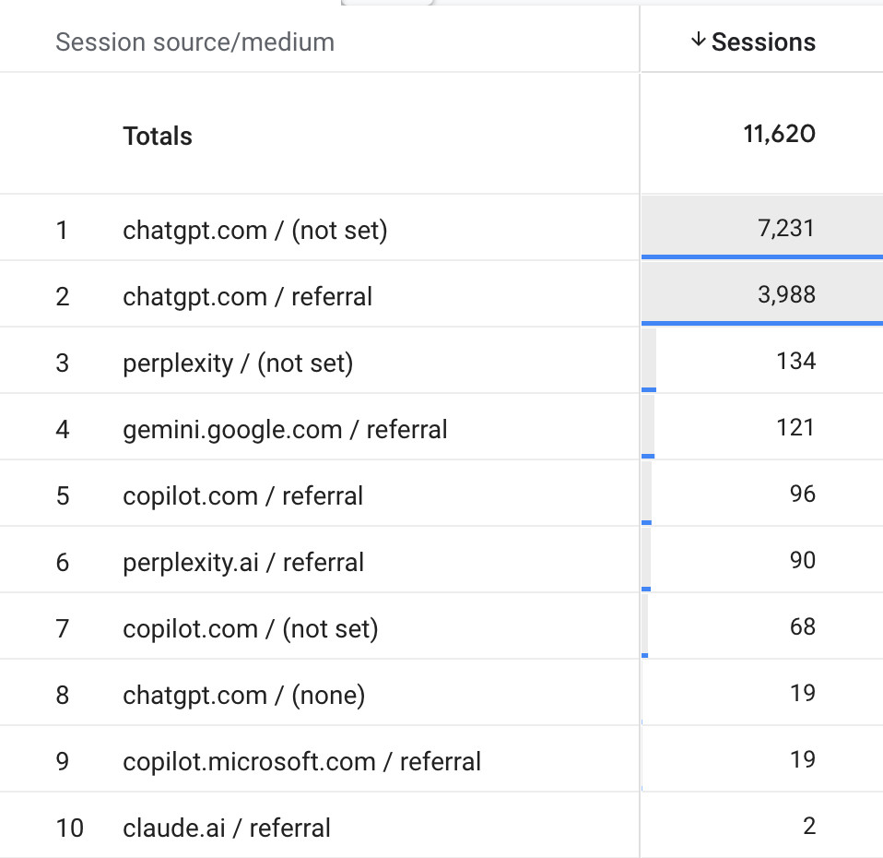Viewport: 883px width, 858px height.
Task: Click the copilot.com / (not set) row
Action: 250,628
